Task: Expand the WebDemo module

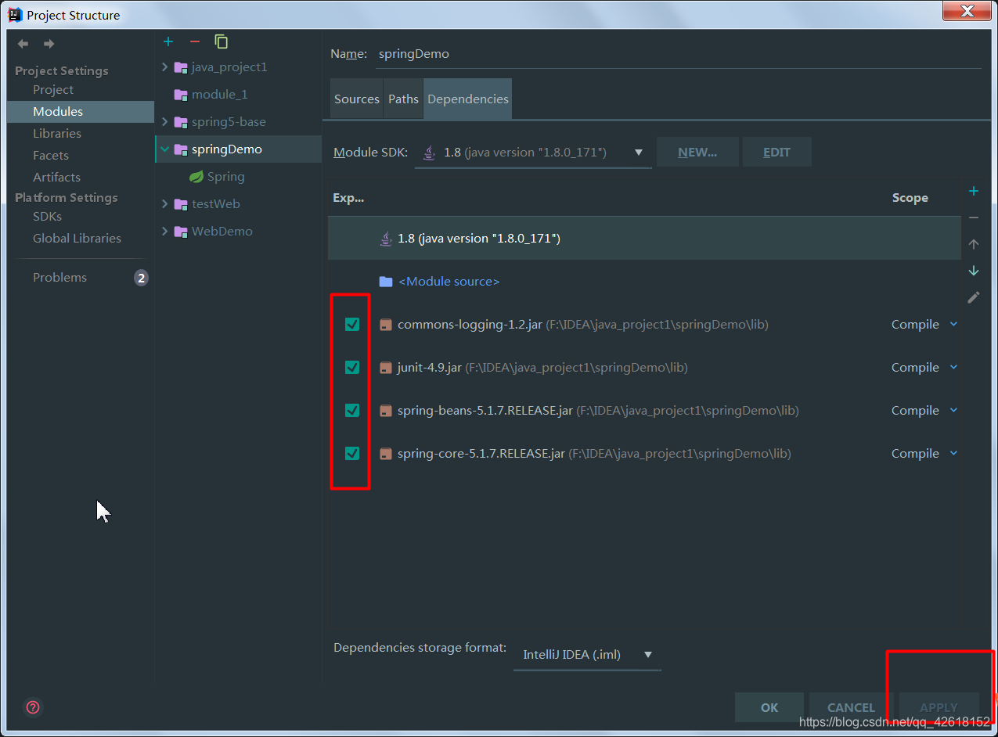Action: pos(165,232)
